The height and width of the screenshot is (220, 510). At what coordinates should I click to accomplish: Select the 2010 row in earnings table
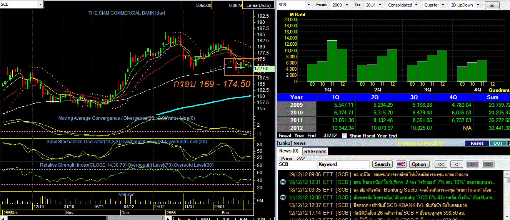(x=393, y=112)
